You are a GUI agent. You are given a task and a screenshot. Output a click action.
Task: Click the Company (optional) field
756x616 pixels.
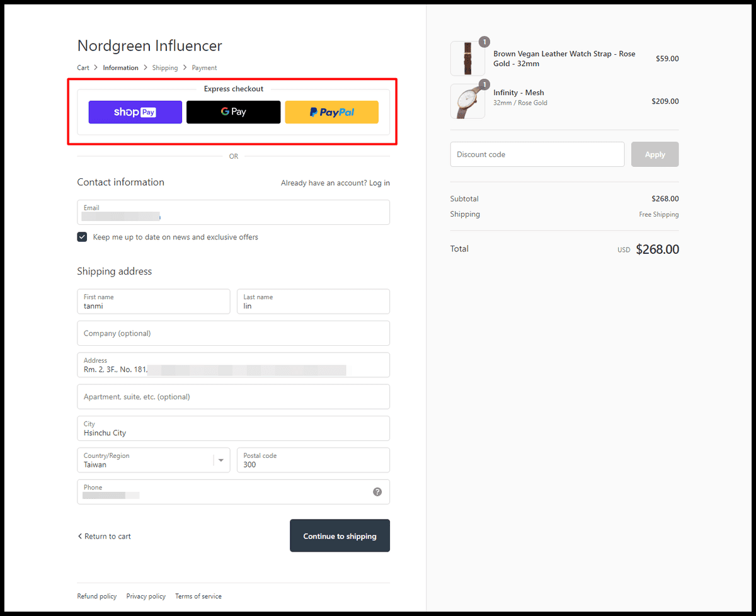[x=233, y=333]
